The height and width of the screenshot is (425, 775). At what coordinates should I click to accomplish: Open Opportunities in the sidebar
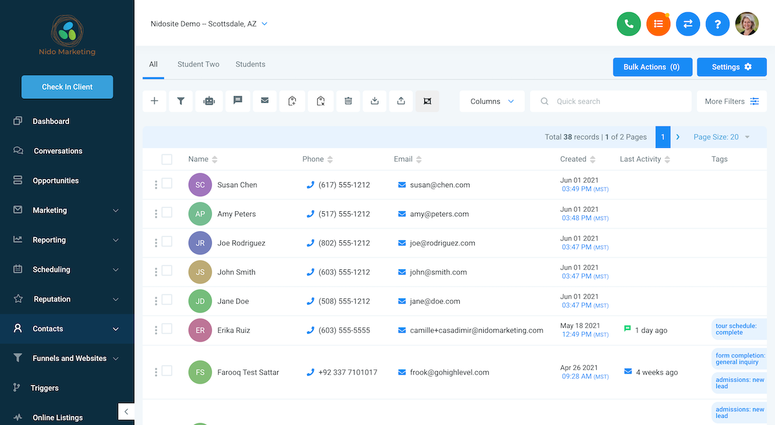tap(56, 181)
